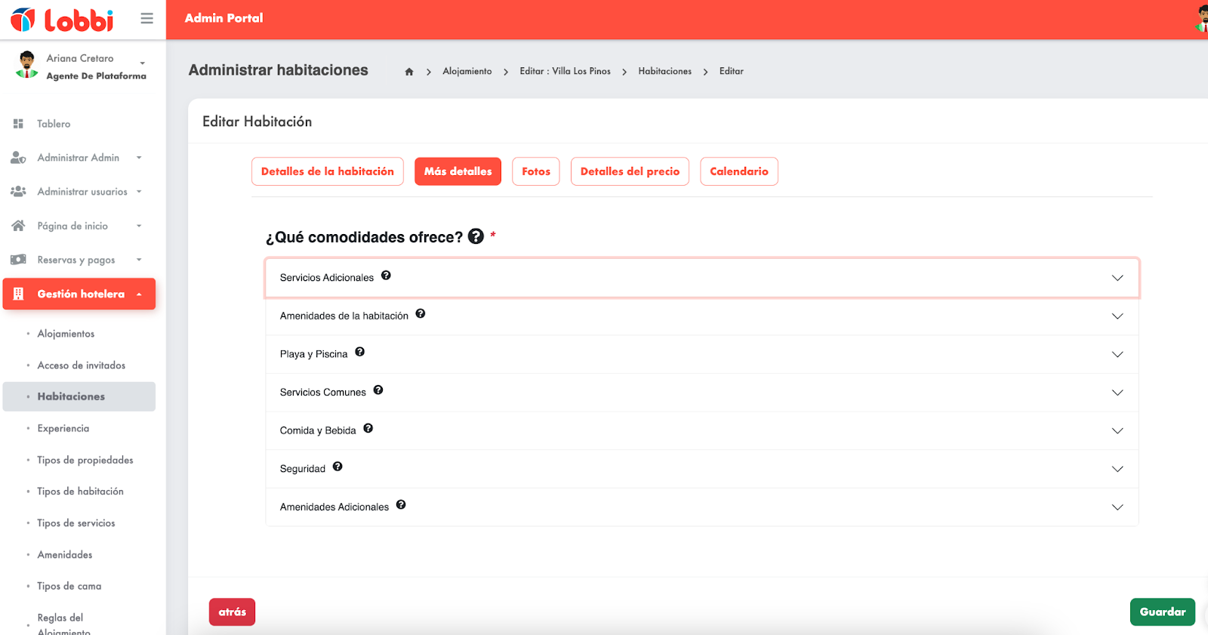Click the Servicios Adicionales label
The width and height of the screenshot is (1208, 635).
[x=327, y=278]
